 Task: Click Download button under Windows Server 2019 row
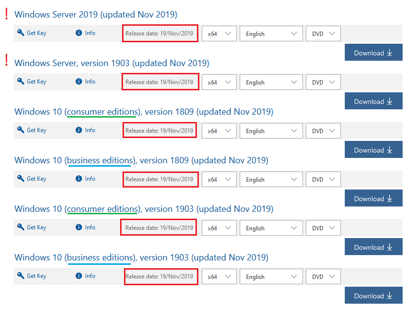click(373, 52)
